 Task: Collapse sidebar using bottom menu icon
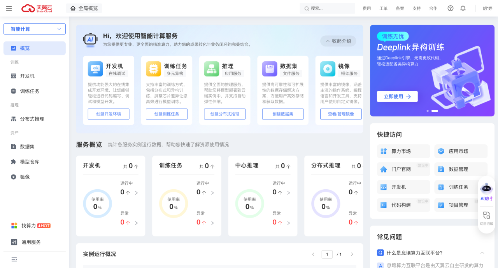pos(14,259)
